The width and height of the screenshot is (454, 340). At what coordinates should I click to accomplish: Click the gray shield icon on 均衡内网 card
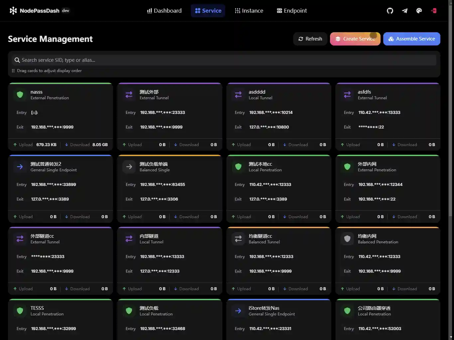coord(347,239)
